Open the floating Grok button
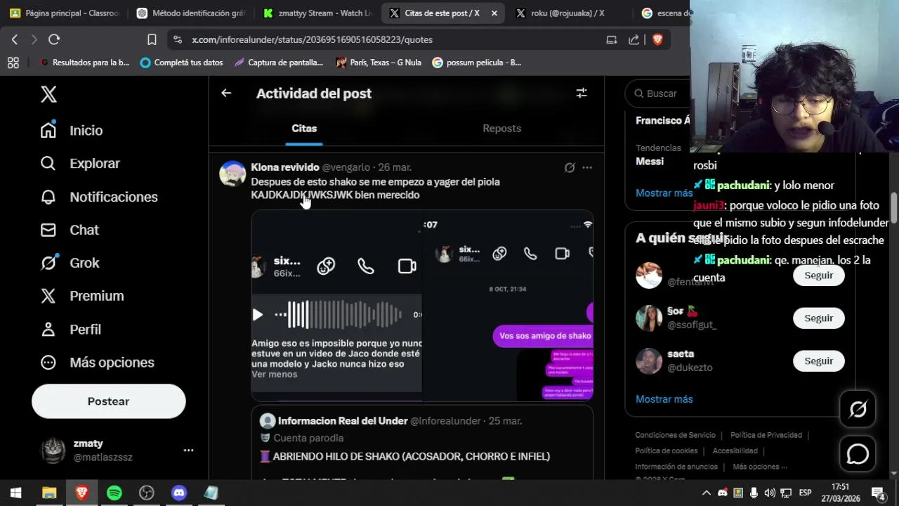The image size is (899, 506). pos(858,409)
